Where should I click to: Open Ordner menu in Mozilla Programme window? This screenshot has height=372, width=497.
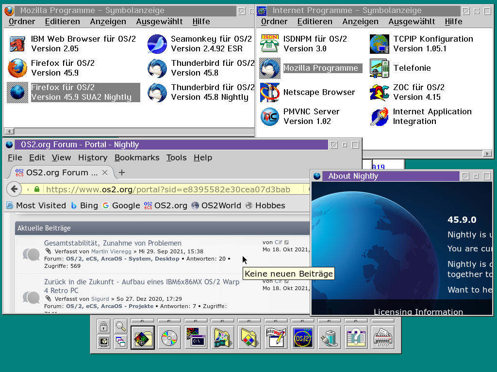click(x=21, y=21)
